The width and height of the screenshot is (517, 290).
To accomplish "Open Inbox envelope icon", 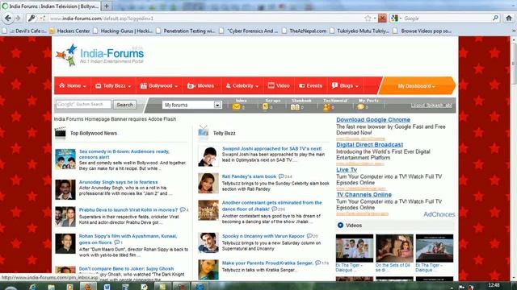I will point(236,107).
